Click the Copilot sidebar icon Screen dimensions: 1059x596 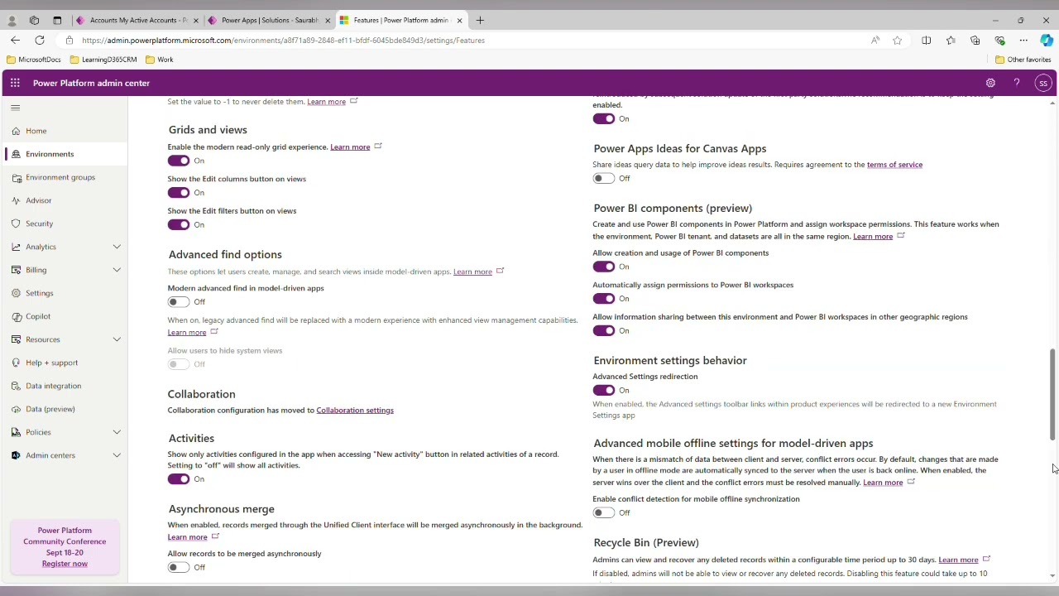(x=16, y=316)
